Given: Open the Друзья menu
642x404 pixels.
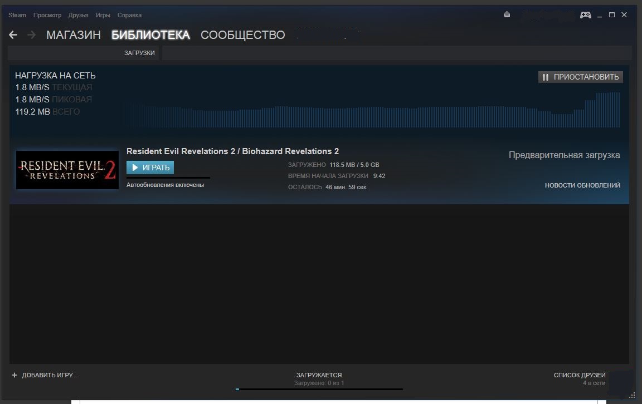Looking at the screenshot, I should click(x=78, y=15).
